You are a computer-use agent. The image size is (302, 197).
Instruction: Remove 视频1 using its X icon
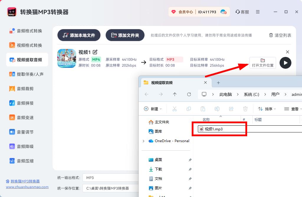click(288, 52)
